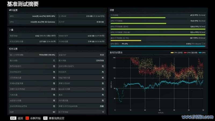Click the 69.5 FPS average reading

tap(194, 15)
